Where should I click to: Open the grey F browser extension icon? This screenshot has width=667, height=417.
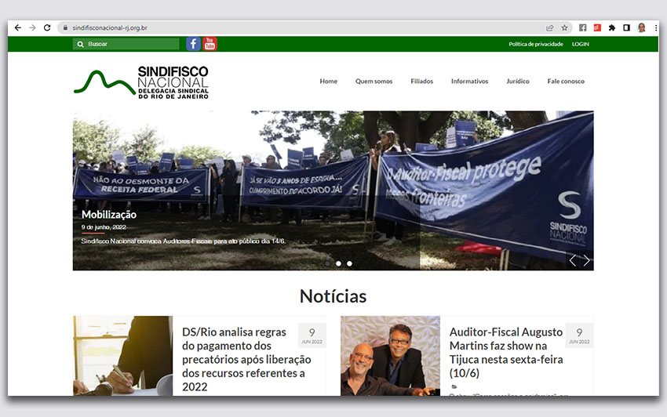coord(583,27)
